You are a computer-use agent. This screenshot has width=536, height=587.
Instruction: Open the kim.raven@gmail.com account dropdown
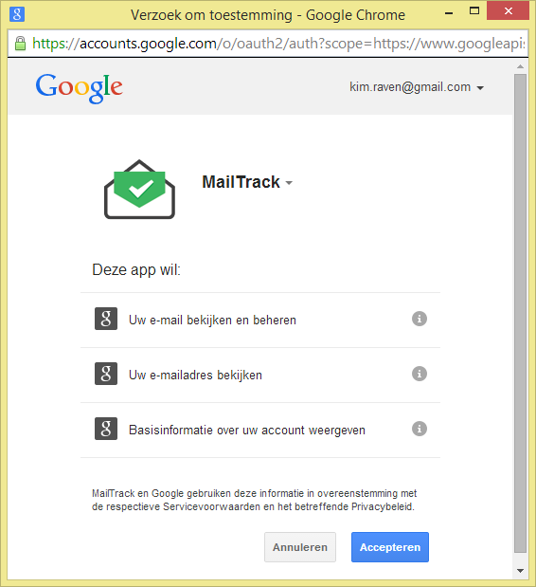(x=417, y=87)
